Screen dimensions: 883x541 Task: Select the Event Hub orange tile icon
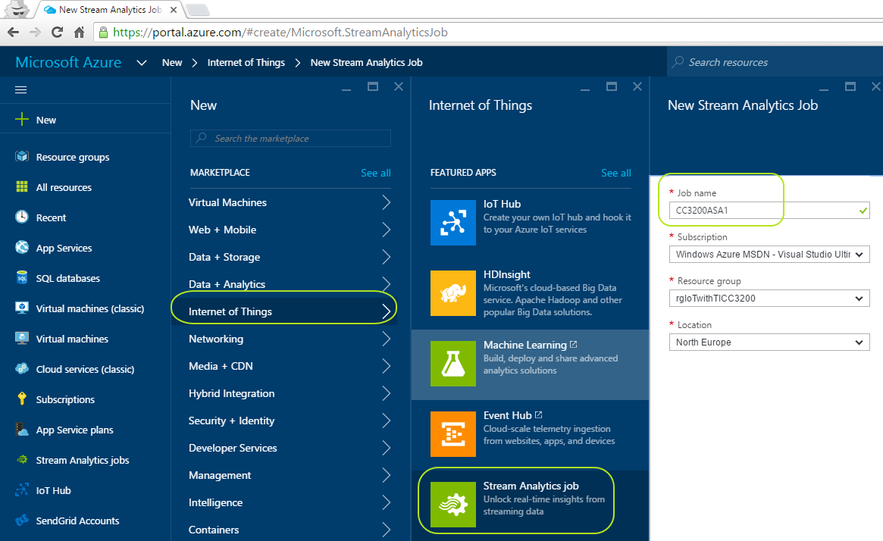click(x=453, y=434)
